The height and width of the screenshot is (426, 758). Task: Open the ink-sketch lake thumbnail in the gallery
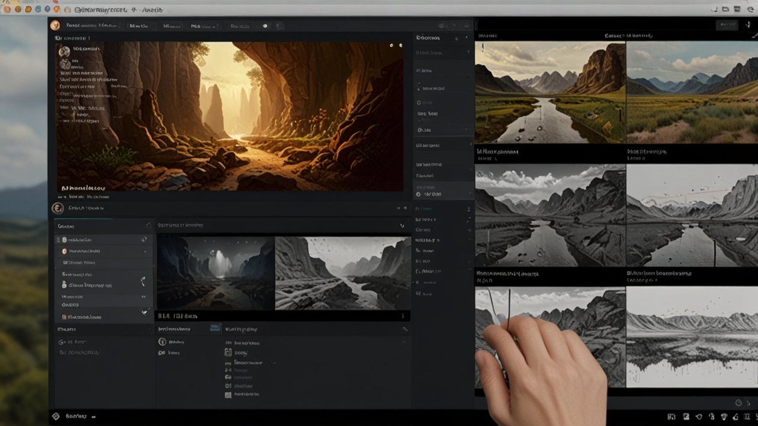pos(692,337)
